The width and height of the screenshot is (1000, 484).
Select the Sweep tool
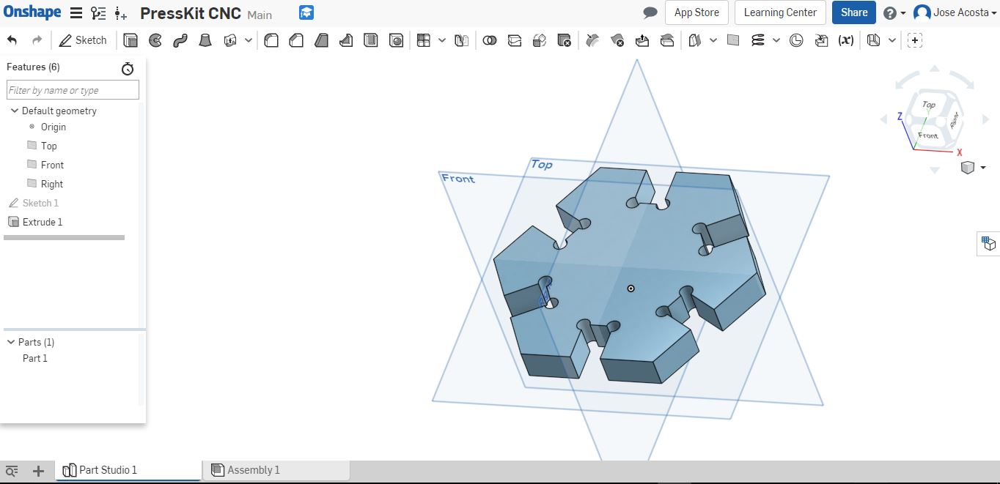180,40
